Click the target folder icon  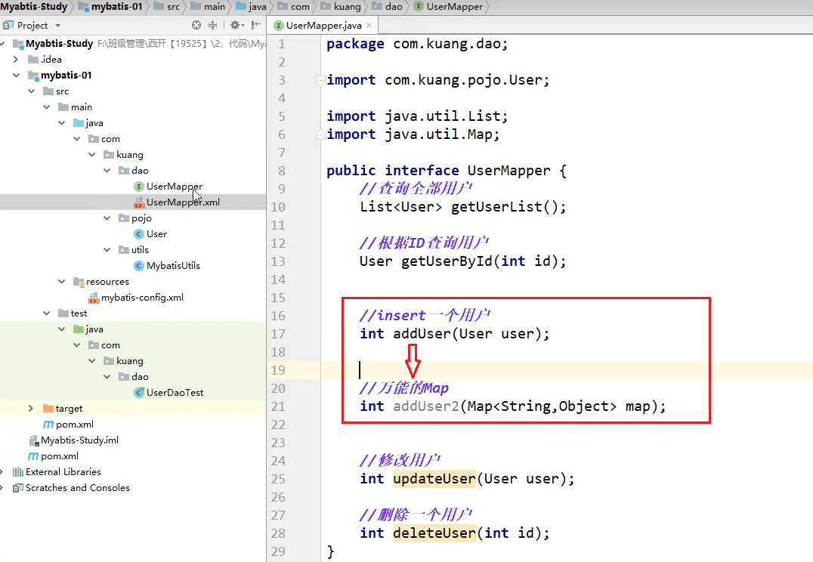pyautogui.click(x=48, y=409)
